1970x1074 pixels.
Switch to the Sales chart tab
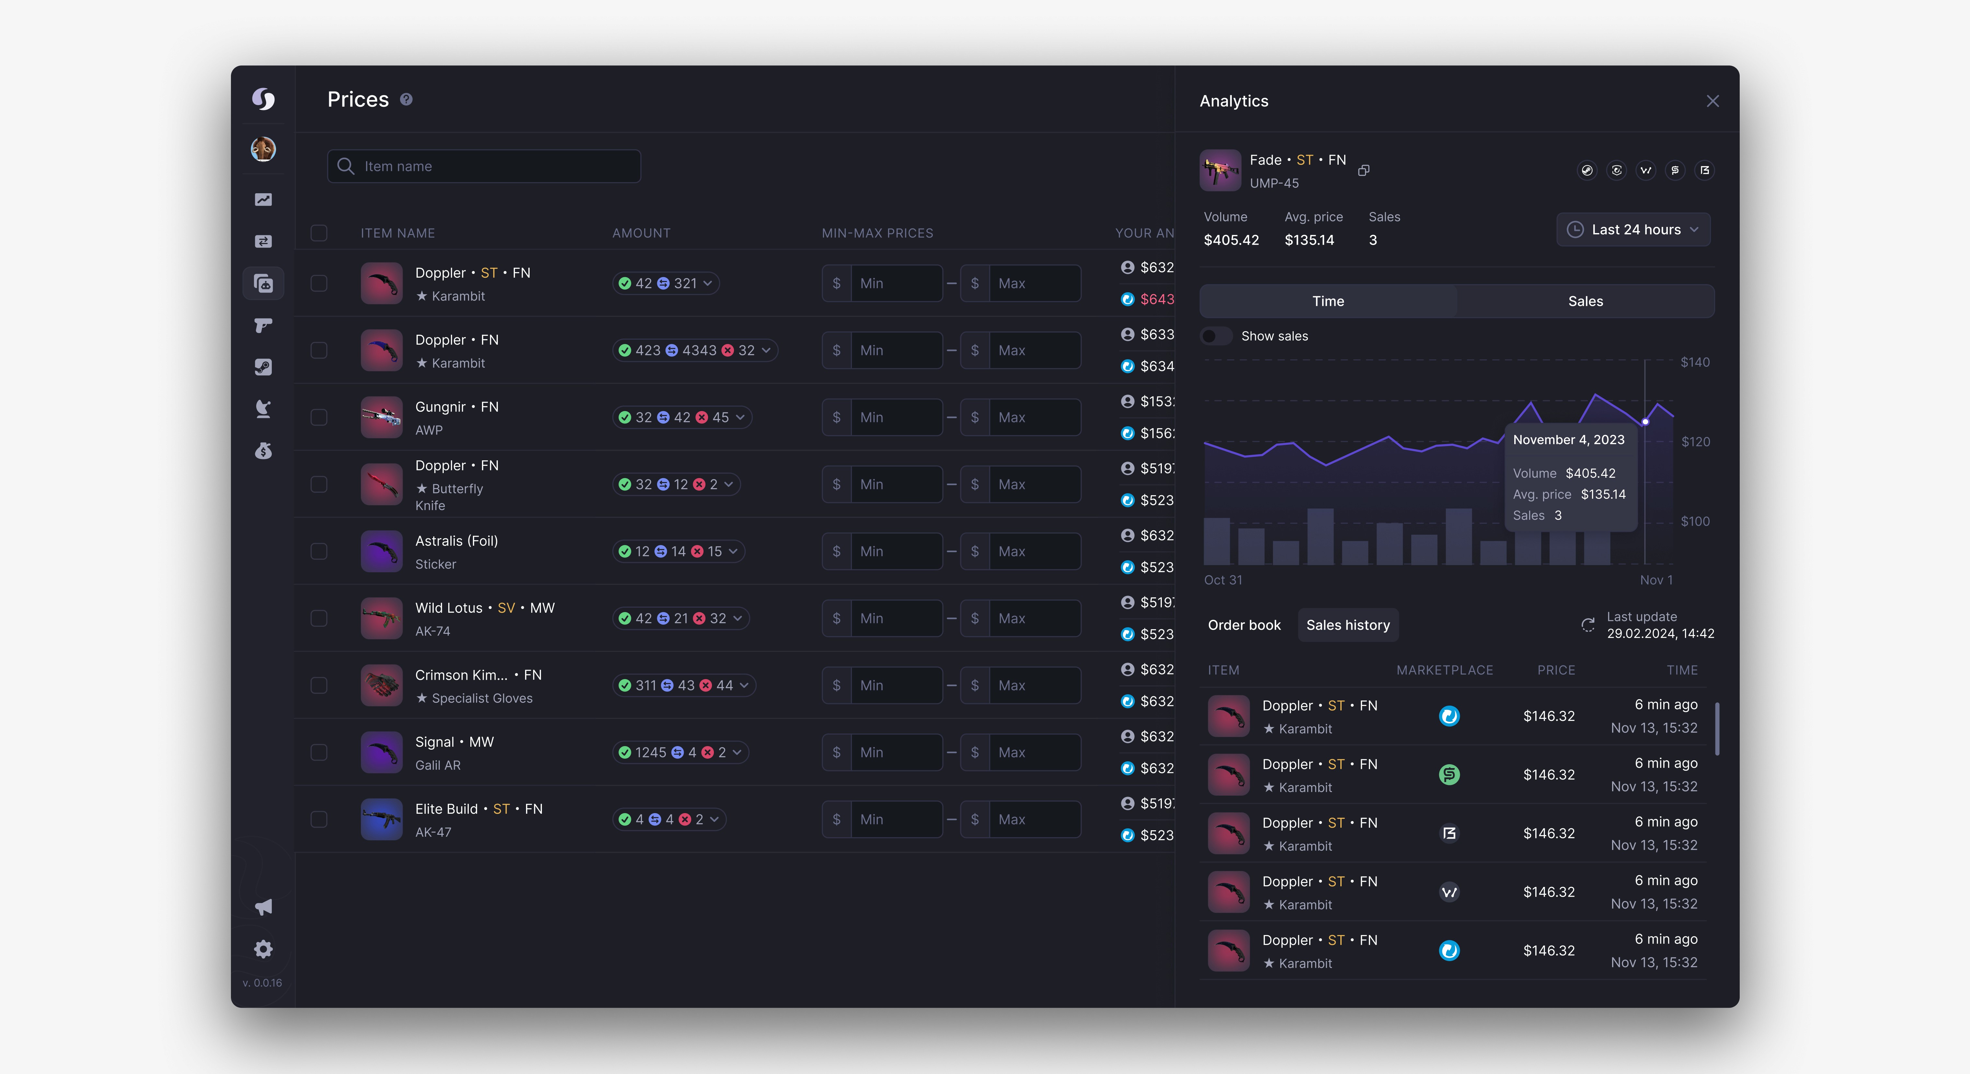(x=1585, y=301)
